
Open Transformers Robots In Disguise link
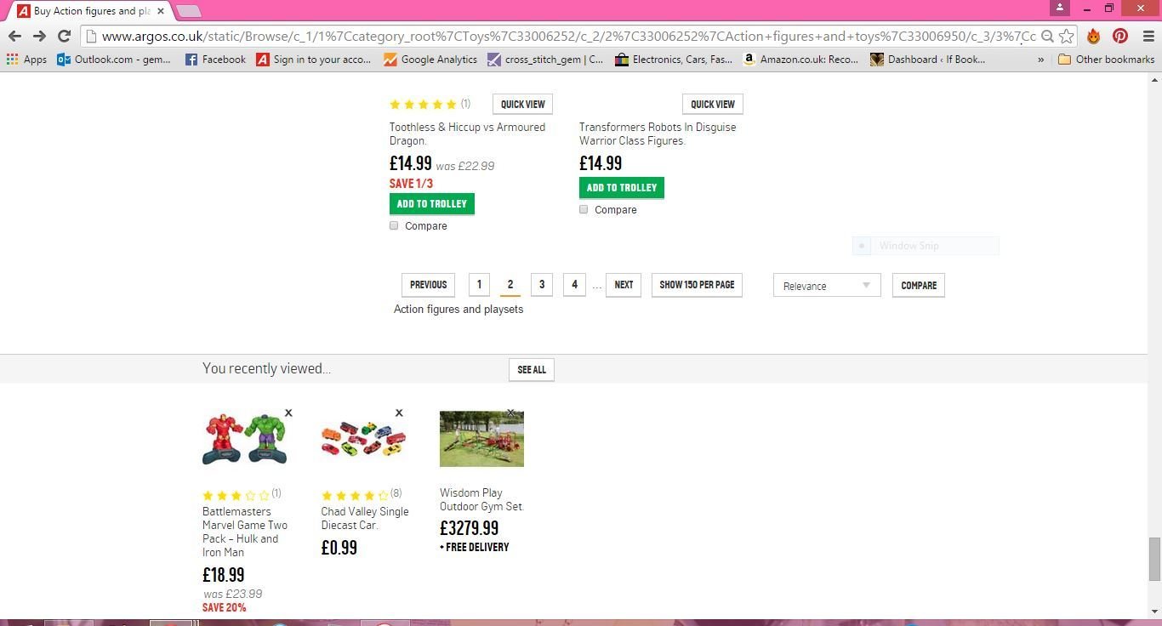[x=658, y=134]
